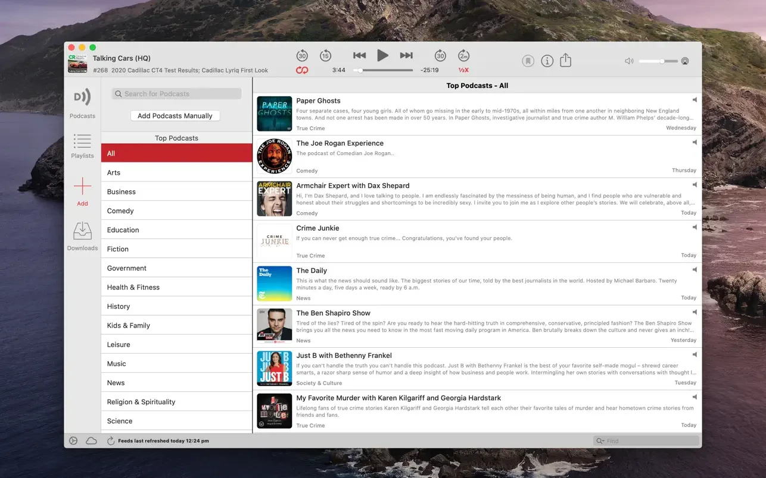Switch to the Playlists section
The height and width of the screenshot is (478, 766).
tap(82, 146)
